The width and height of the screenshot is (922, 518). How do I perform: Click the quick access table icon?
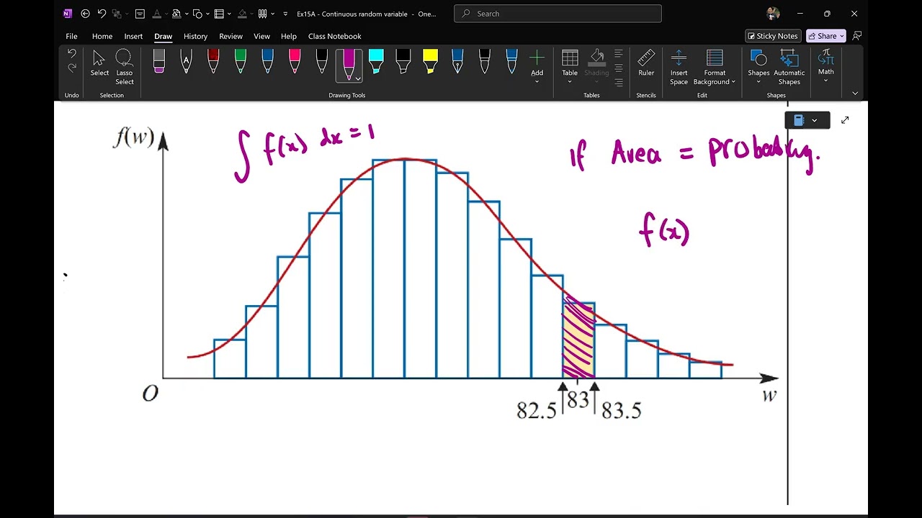219,14
